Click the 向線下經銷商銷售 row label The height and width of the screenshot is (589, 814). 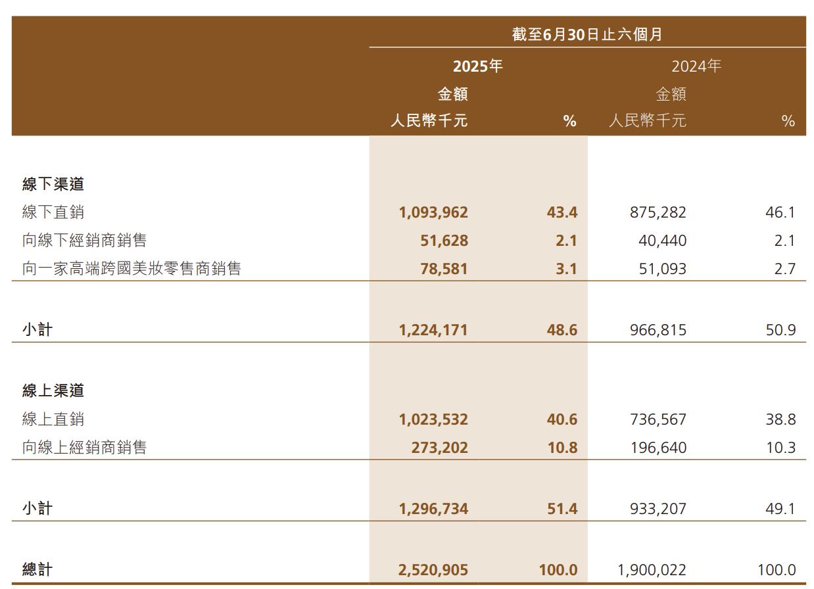(x=84, y=241)
